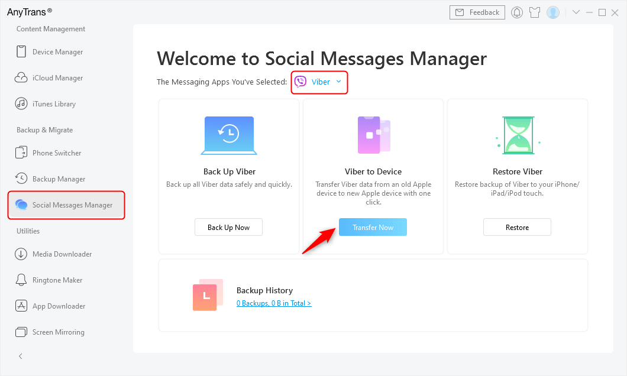Open notifications bell in title bar

click(x=517, y=12)
